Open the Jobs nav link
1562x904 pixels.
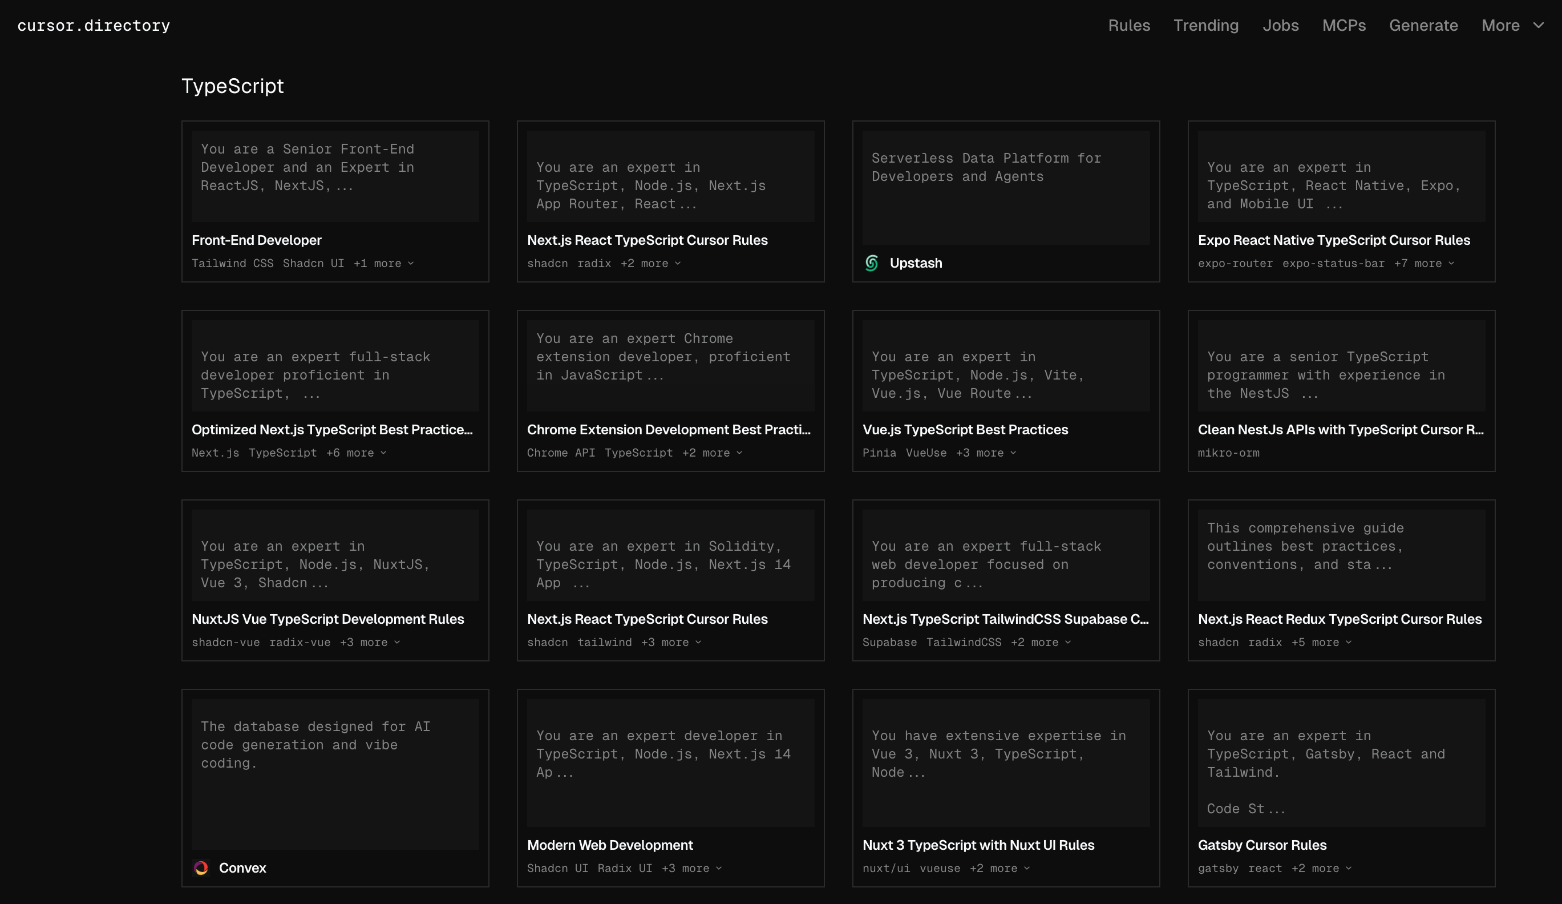pos(1281,26)
